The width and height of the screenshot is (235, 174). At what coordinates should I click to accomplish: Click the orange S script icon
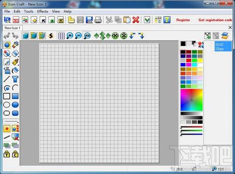coord(51,36)
